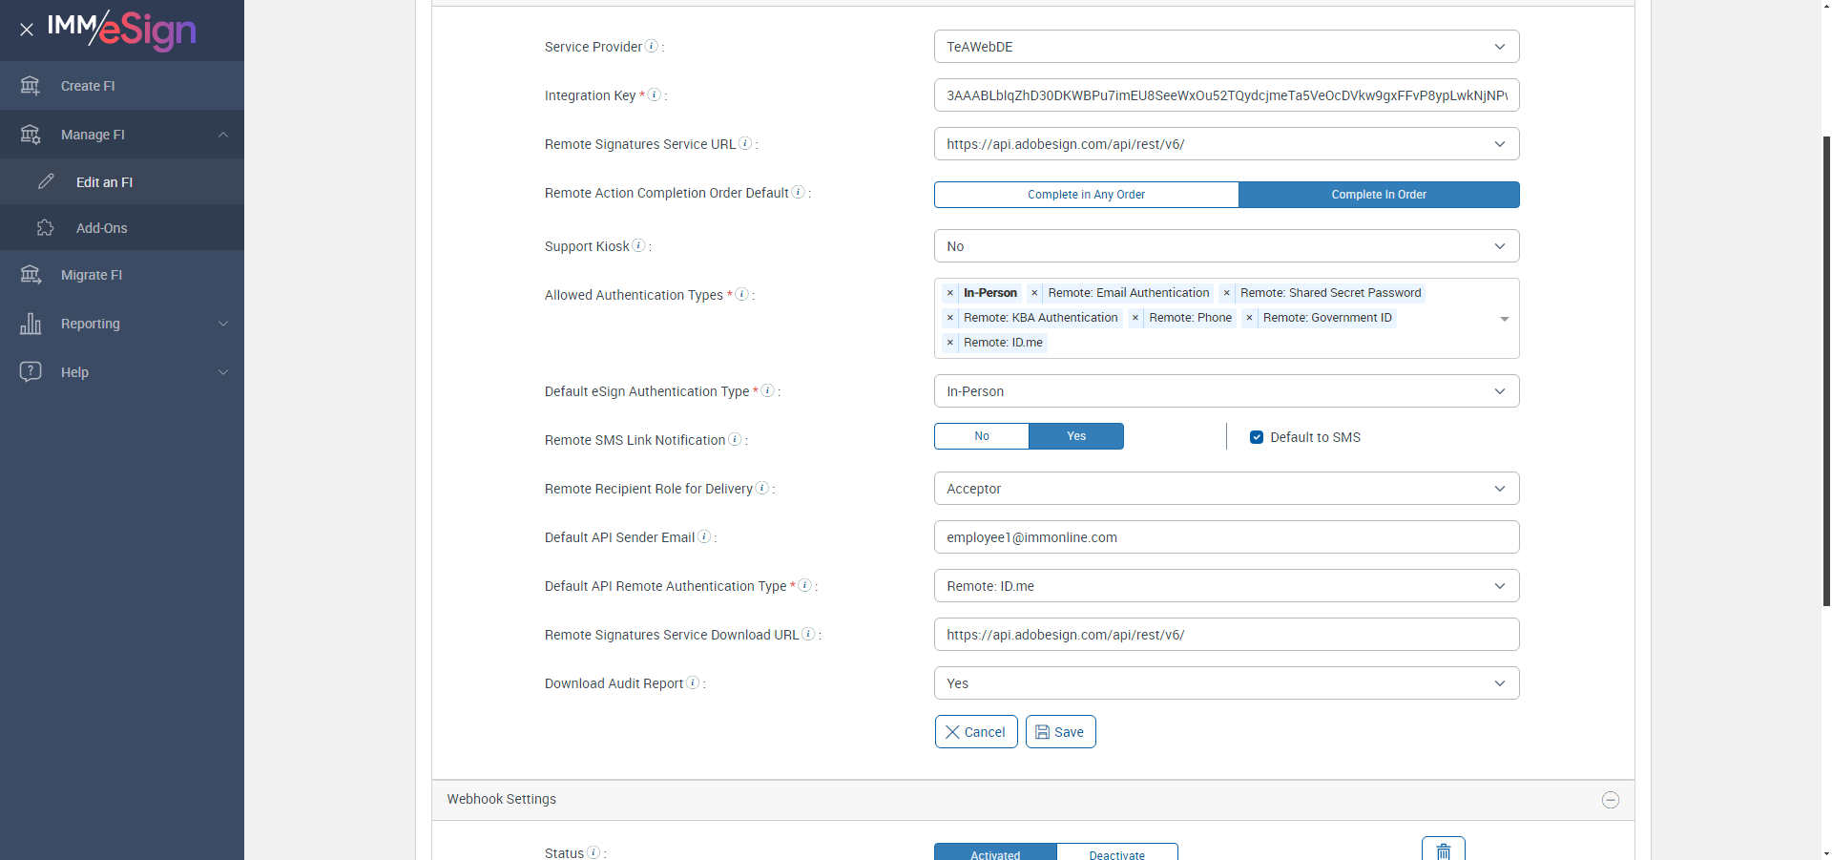The image size is (1832, 860).
Task: Click the Support Kiosk info icon
Action: point(639,245)
